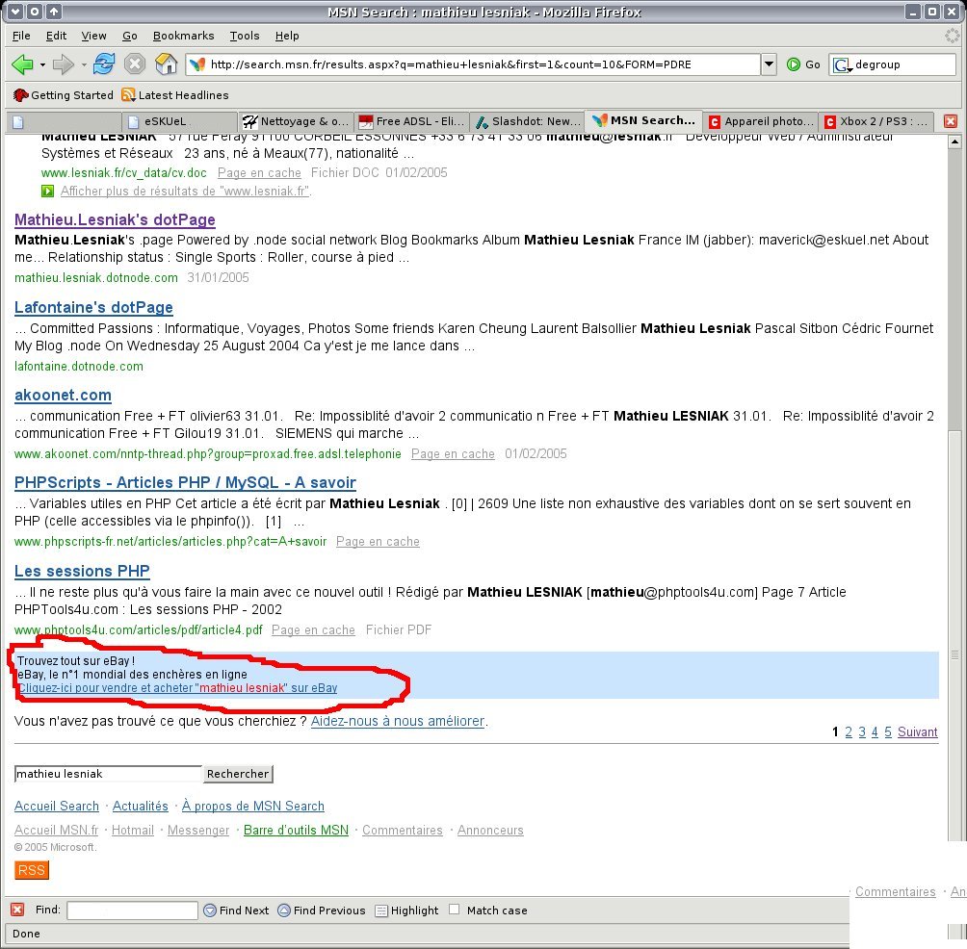The image size is (967, 949).
Task: Click the Find Previous button
Action: coord(322,911)
